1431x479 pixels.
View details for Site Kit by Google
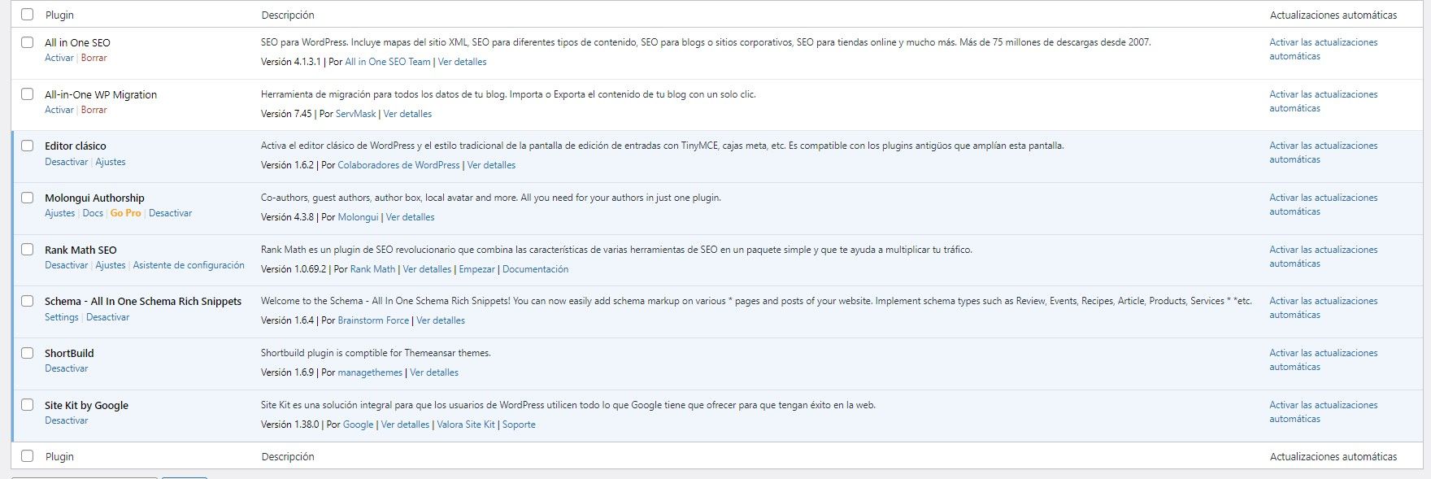click(406, 425)
